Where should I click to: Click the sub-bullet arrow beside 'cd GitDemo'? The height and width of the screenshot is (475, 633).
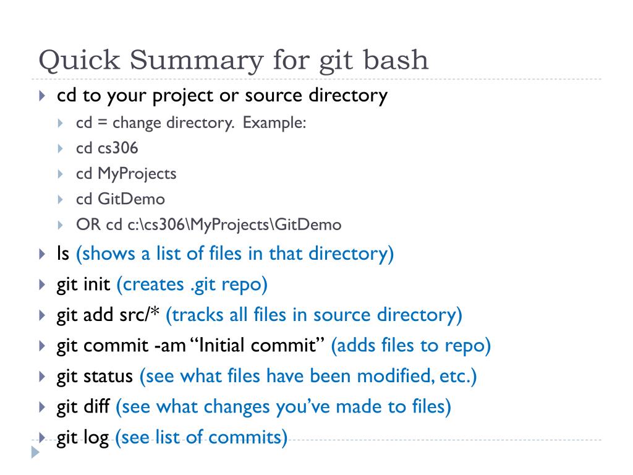pyautogui.click(x=60, y=200)
